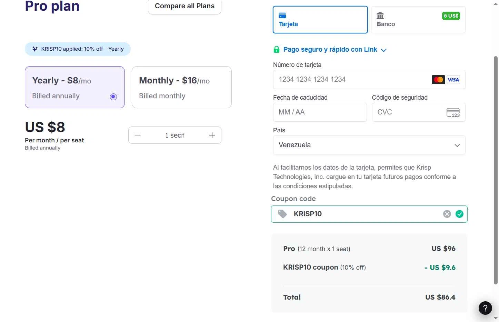Click the sparkle icon in the KRISP10 badge

[35, 49]
